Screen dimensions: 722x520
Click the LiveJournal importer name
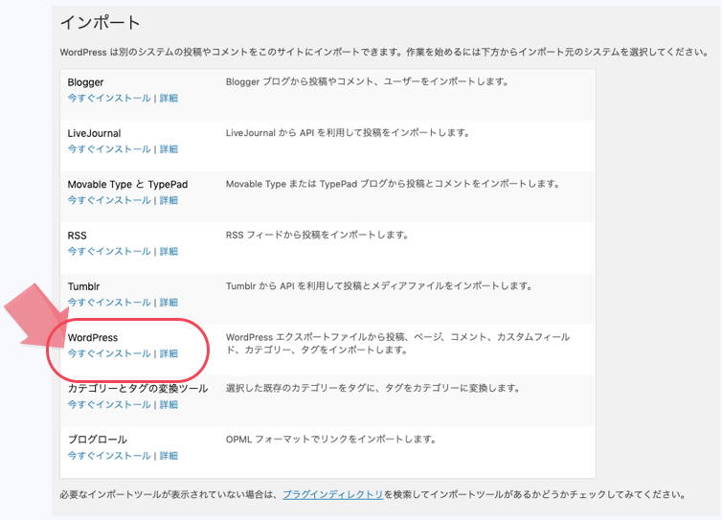pyautogui.click(x=95, y=133)
